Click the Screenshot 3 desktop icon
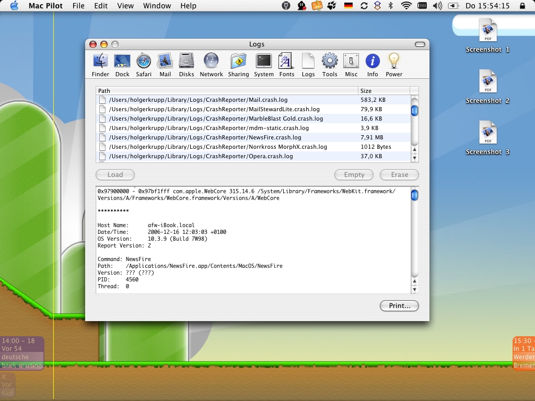The height and width of the screenshot is (401, 535). click(x=487, y=138)
